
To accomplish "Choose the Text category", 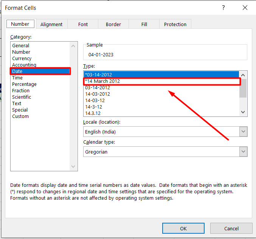I will coord(40,103).
